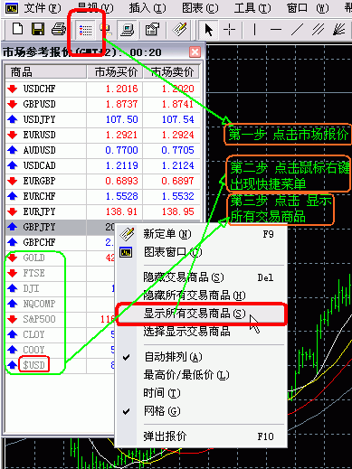Click USDJPY ask price 107.54

point(177,119)
